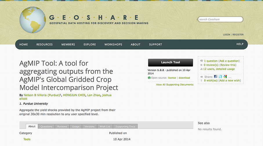The width and height of the screenshot is (263, 146).
Task: Select the About tab
Action: (x=32, y=126)
